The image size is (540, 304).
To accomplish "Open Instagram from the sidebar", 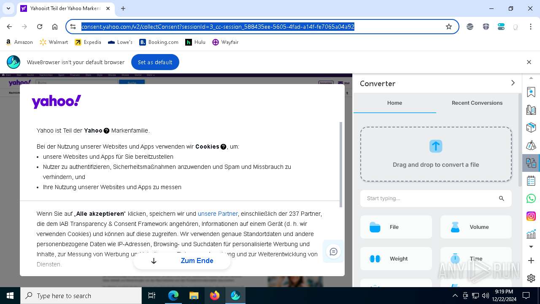I will (x=531, y=216).
